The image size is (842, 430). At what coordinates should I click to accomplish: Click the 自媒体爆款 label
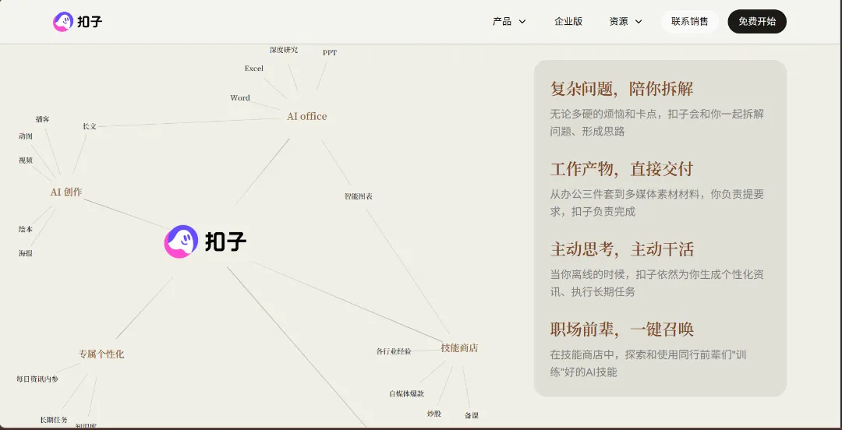pos(406,393)
